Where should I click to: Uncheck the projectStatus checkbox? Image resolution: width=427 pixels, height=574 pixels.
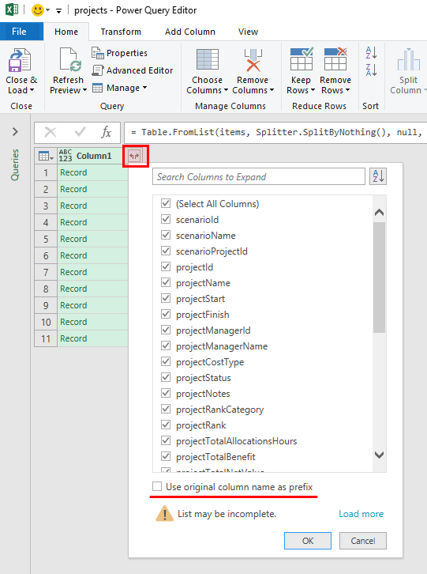(x=166, y=377)
